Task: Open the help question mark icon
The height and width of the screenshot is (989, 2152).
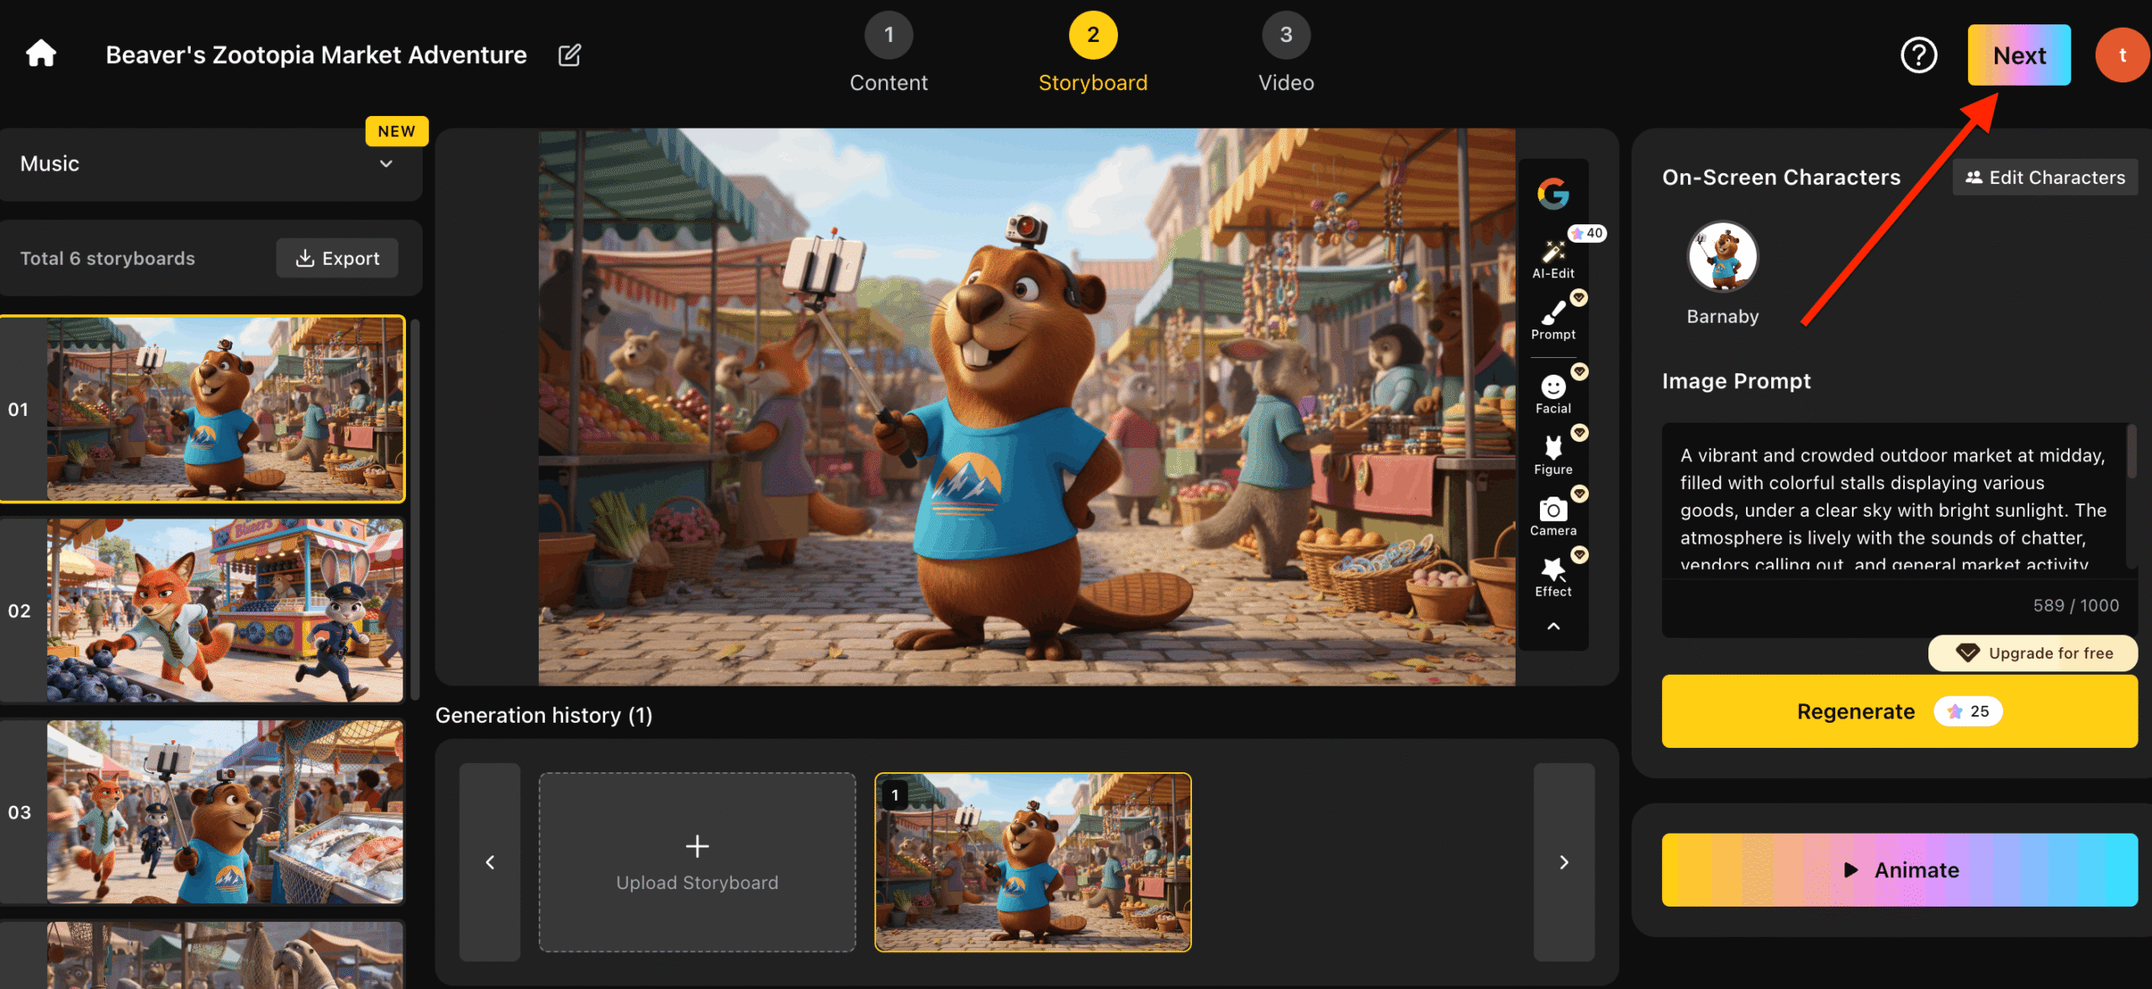Action: [1918, 55]
